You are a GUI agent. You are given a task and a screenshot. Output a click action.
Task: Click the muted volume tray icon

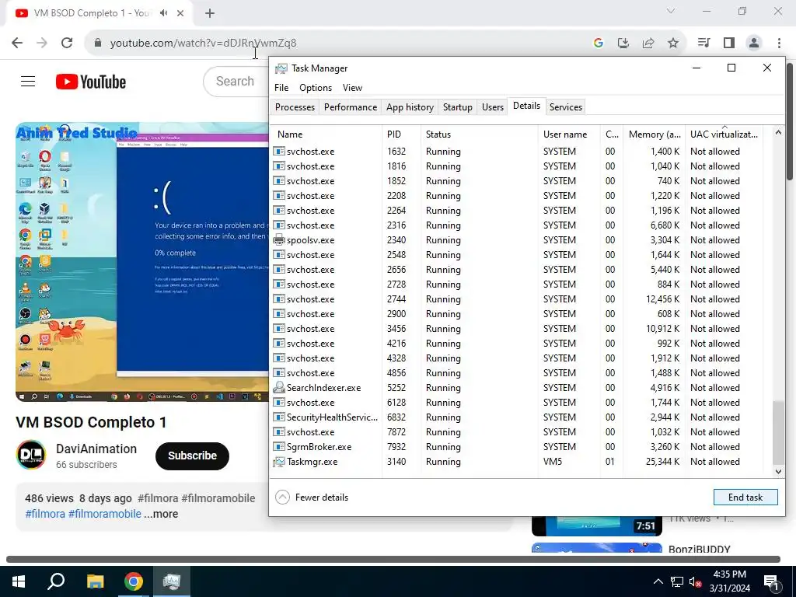pyautogui.click(x=695, y=581)
